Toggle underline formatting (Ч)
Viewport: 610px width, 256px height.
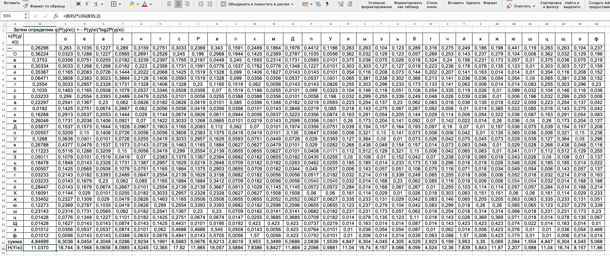[96, 4]
